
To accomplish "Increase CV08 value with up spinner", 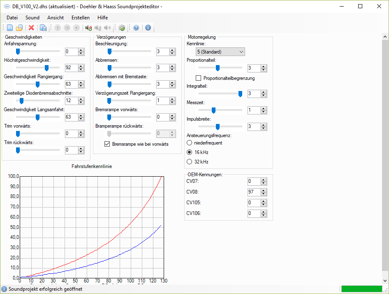I will click(264, 190).
